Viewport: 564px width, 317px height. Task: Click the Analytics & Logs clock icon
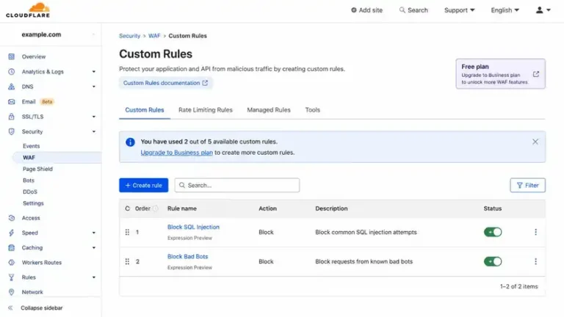pyautogui.click(x=12, y=71)
